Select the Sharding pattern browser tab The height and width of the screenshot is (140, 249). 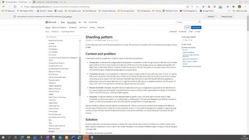[16, 2]
